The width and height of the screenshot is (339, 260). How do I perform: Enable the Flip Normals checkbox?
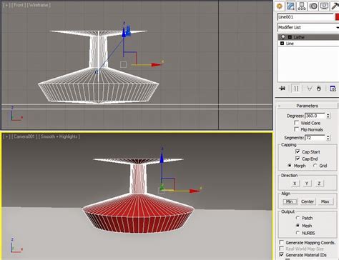[x=297, y=129]
